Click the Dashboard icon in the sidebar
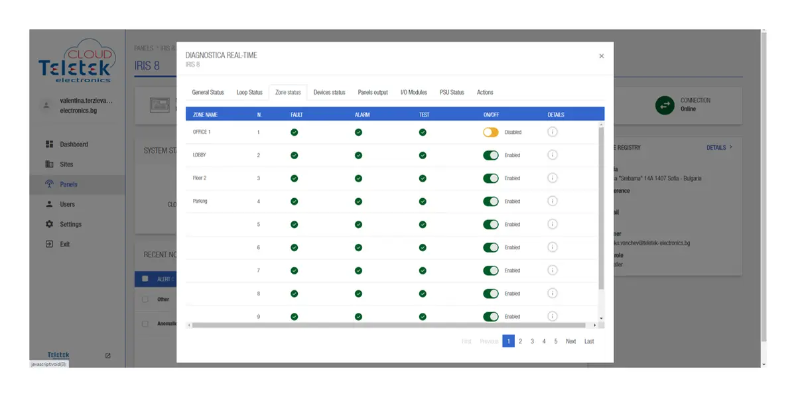 (x=49, y=144)
